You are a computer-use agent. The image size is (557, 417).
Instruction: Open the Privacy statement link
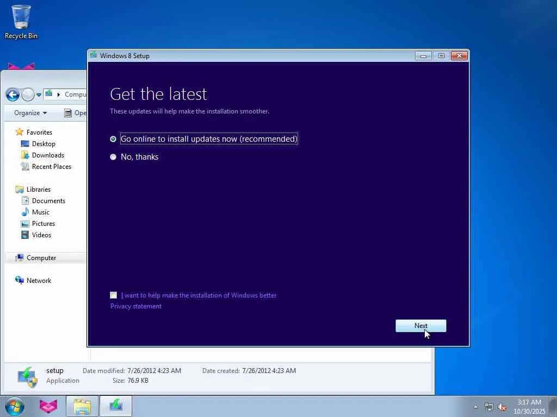click(x=135, y=306)
